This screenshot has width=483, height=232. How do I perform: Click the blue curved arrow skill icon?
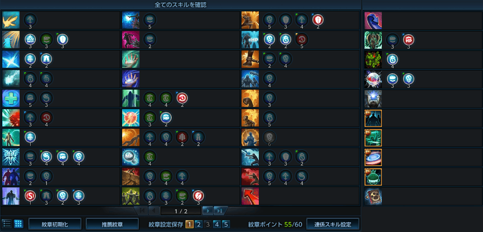(373, 20)
